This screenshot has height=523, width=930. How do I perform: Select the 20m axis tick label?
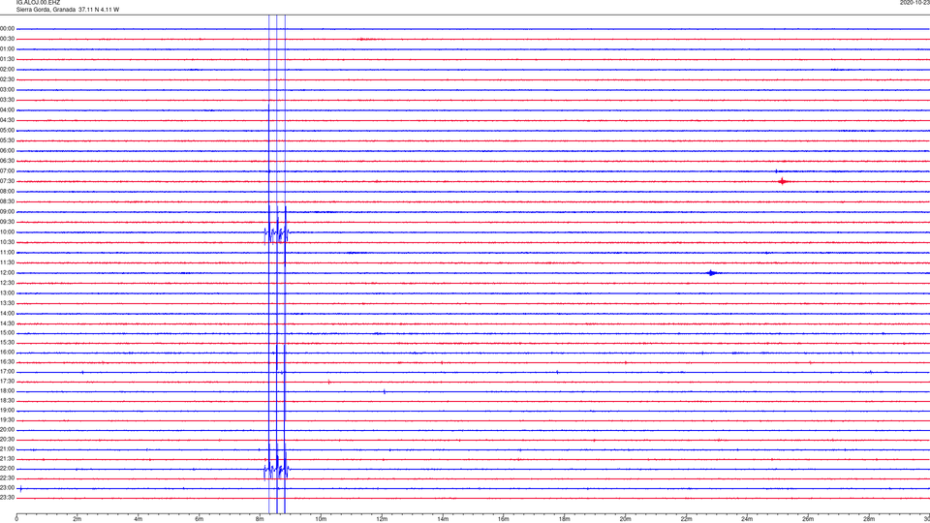point(625,519)
